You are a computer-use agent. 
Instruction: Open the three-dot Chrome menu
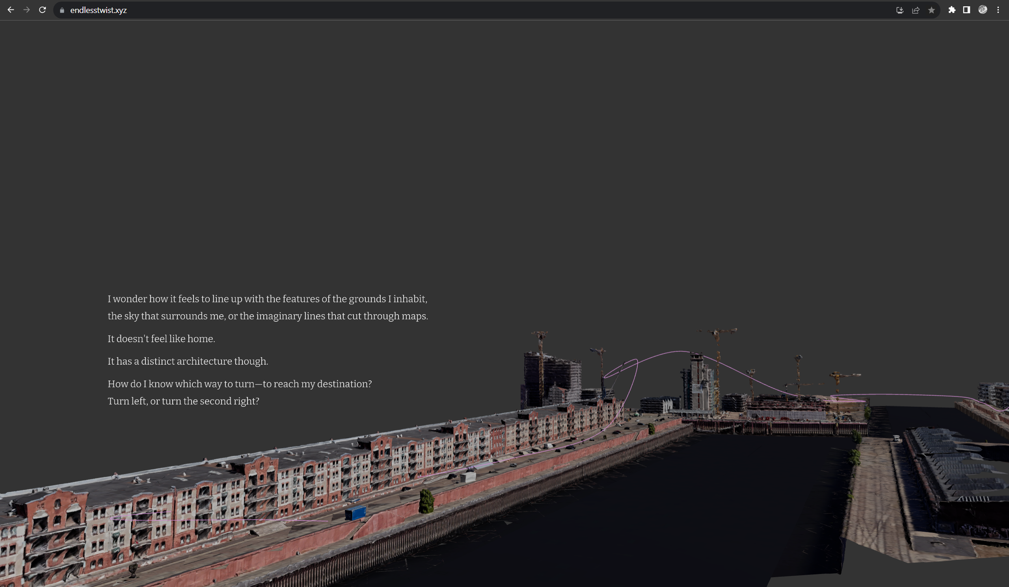998,10
